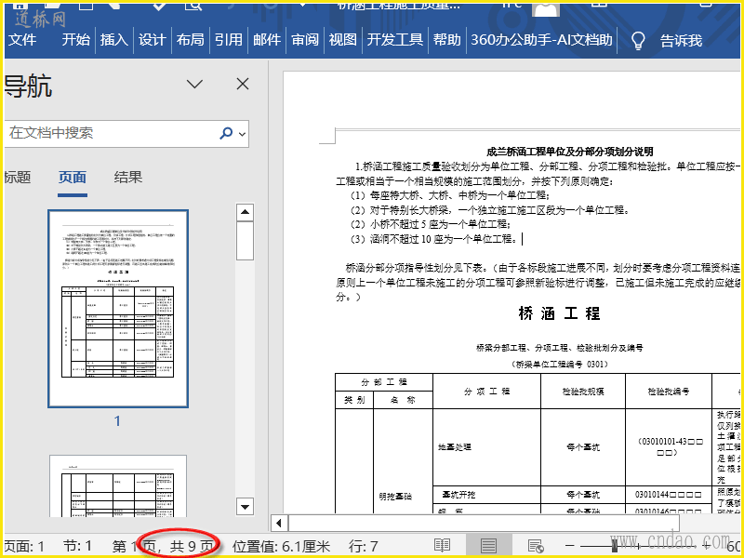Click the 位置值: 6.1厘米 status entry
Viewport: 744px width, 558px height.
(x=281, y=546)
